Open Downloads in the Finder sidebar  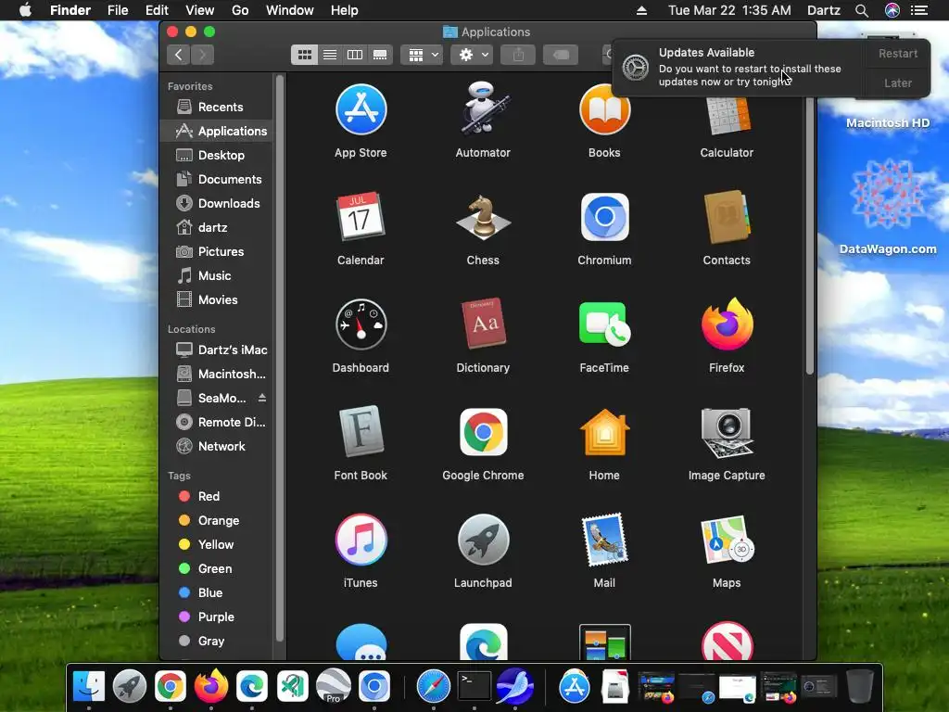pyautogui.click(x=217, y=203)
